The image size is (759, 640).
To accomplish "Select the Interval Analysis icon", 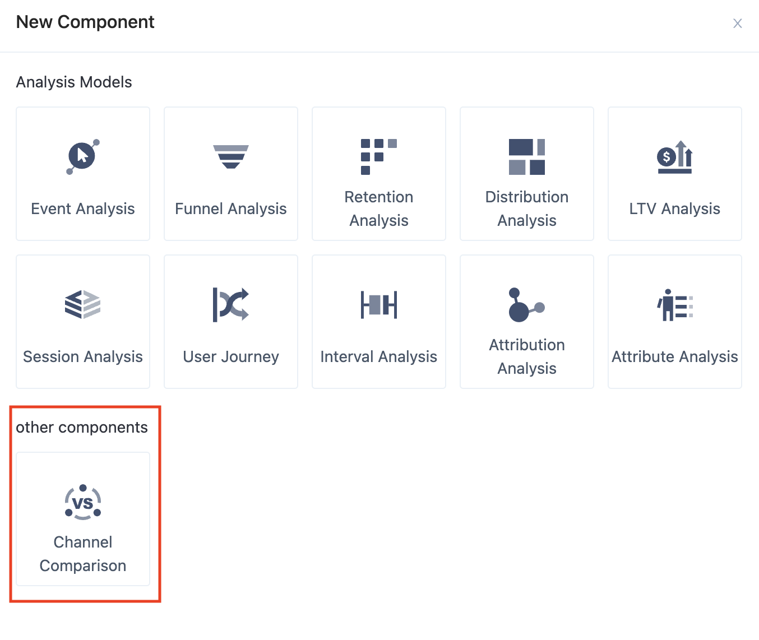I will point(378,304).
